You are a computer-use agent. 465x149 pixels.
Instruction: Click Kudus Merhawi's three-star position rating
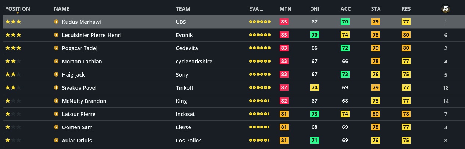click(13, 22)
